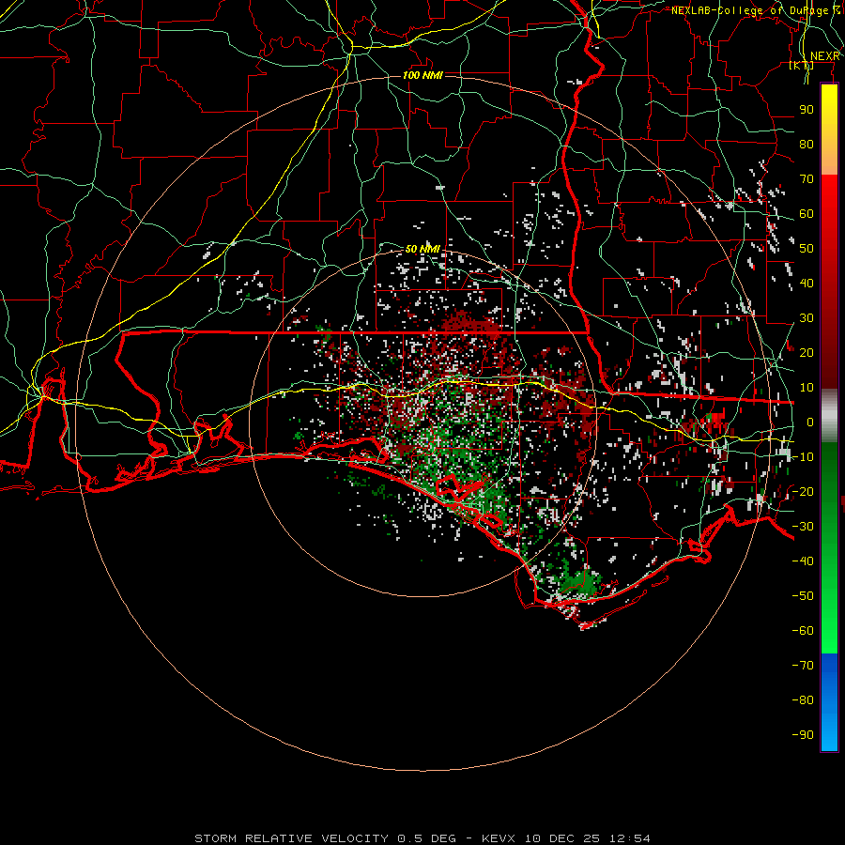Image resolution: width=845 pixels, height=845 pixels.
Task: Select the -60 value on the velocity scale
Action: click(x=803, y=631)
